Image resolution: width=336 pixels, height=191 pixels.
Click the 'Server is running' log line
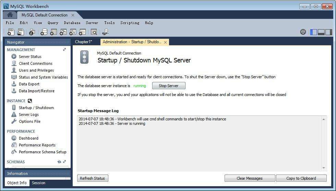tap(112, 124)
